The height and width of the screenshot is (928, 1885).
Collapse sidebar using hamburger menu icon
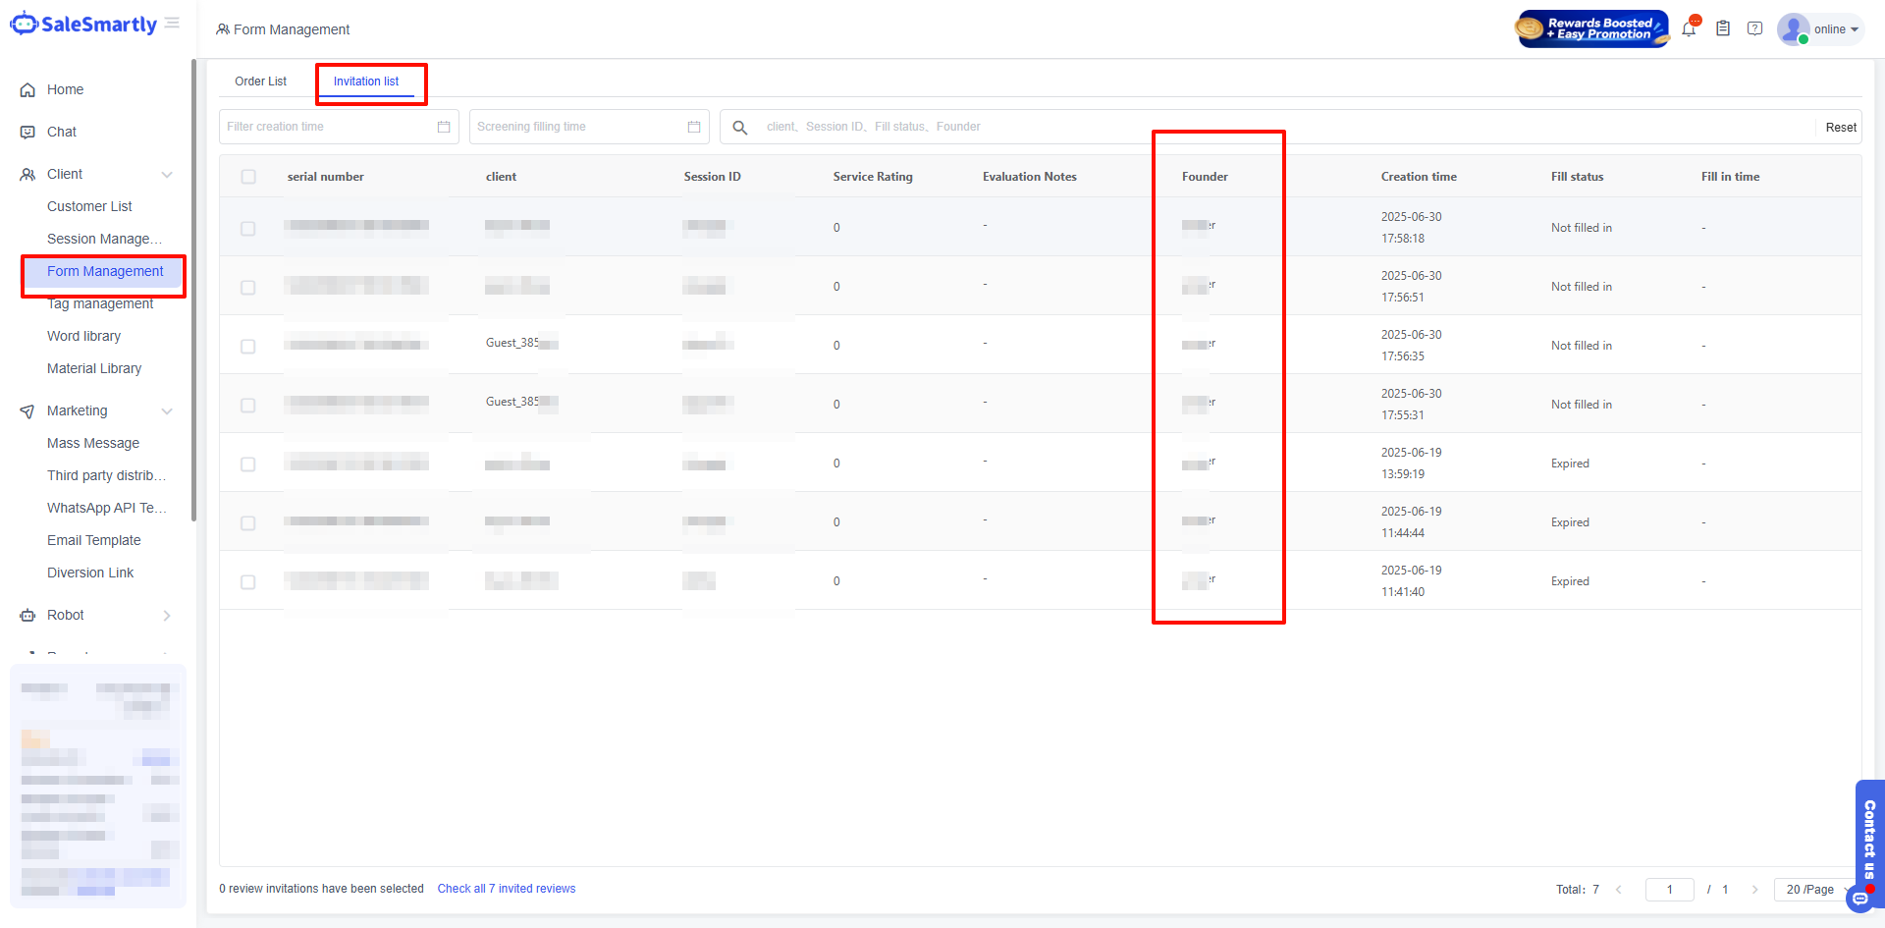pyautogui.click(x=173, y=24)
